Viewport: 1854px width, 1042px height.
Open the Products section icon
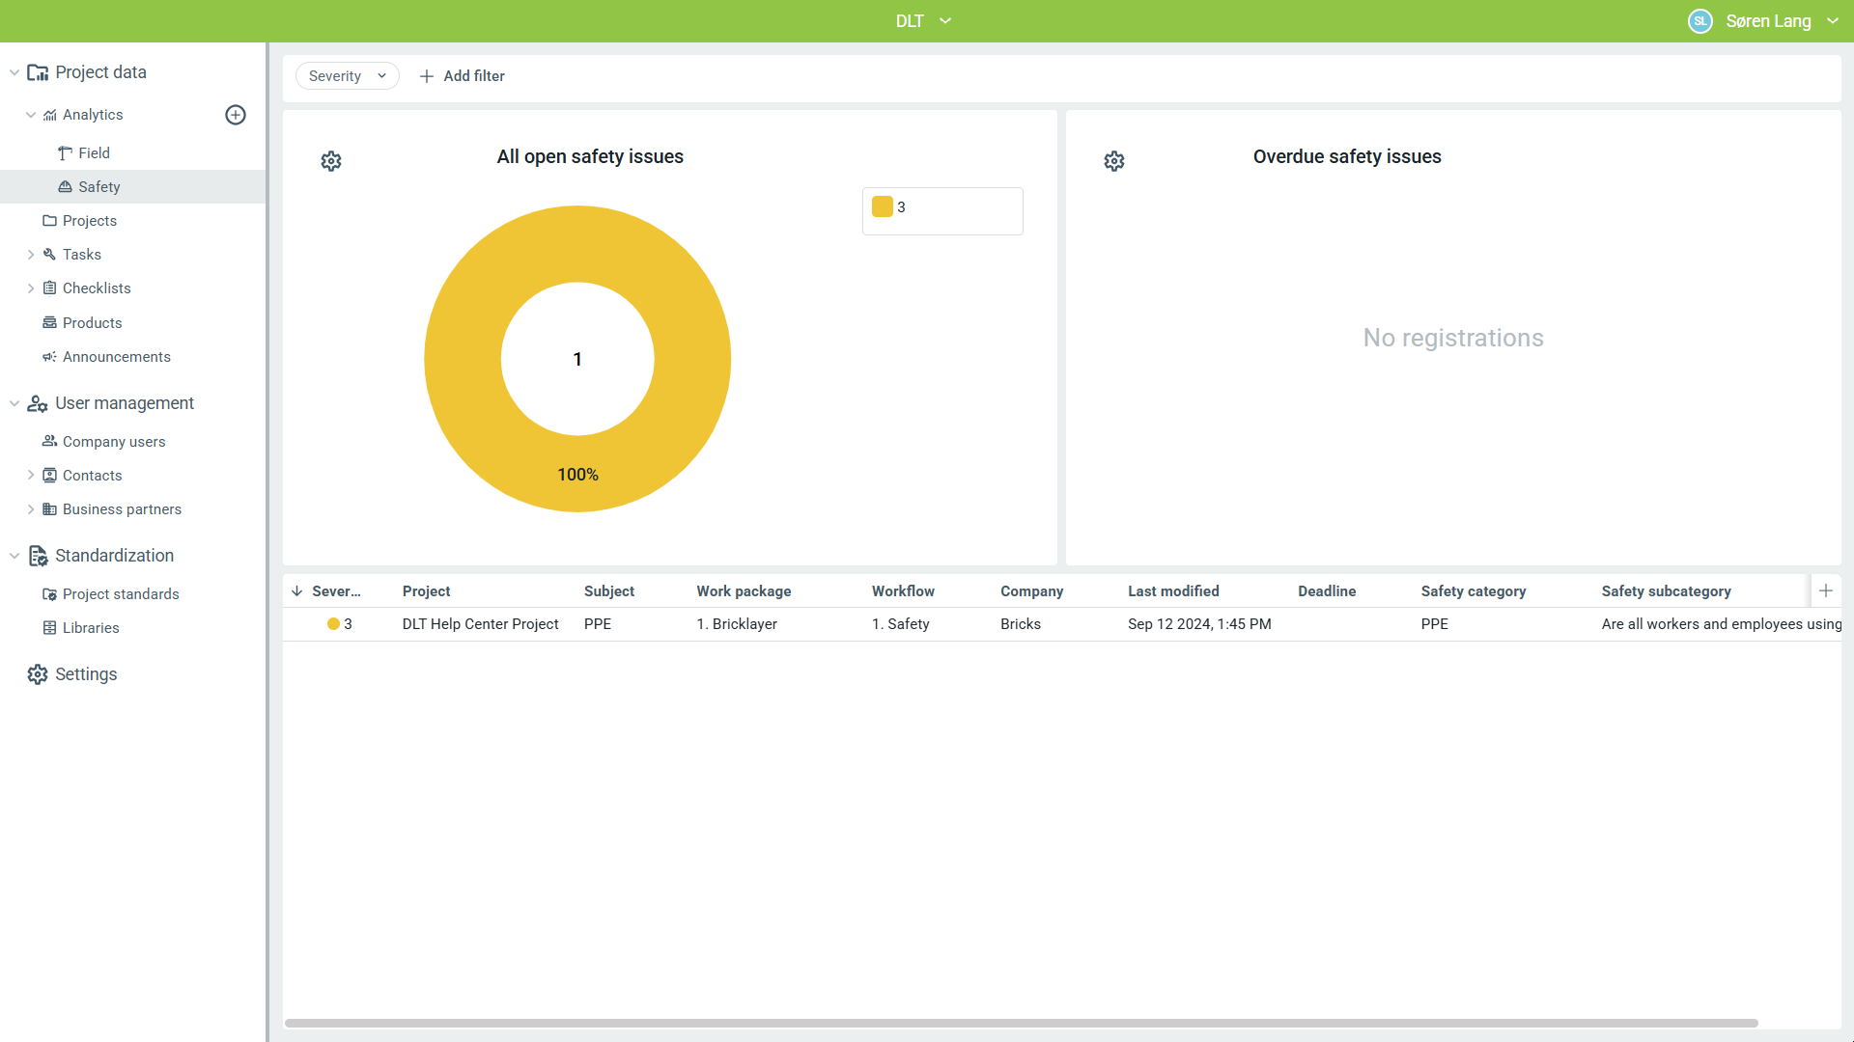(x=49, y=322)
